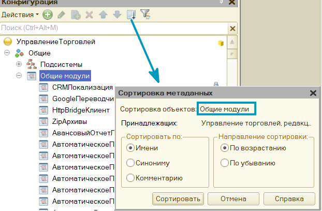The height and width of the screenshot is (211, 322).
Task: Close the Сортировка метаданных dialog
Action: click(x=313, y=93)
